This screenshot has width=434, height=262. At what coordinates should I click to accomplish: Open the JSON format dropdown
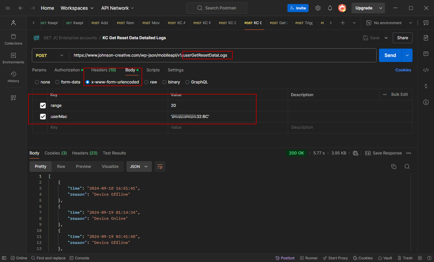coord(139,167)
